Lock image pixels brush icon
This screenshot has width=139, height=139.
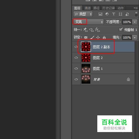pyautogui.click(x=92, y=37)
